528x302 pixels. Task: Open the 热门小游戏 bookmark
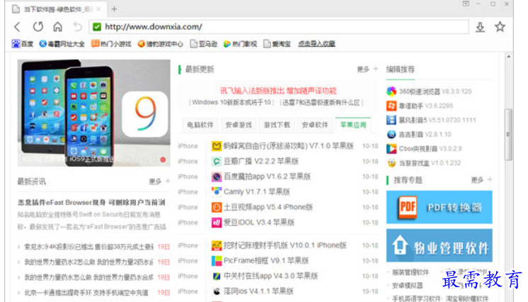[x=111, y=44]
